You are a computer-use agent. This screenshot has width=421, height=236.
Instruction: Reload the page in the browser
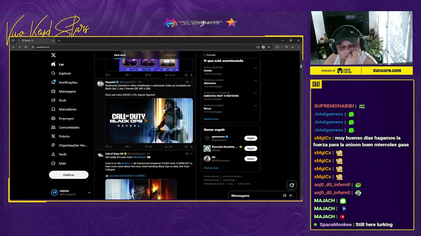26,47
